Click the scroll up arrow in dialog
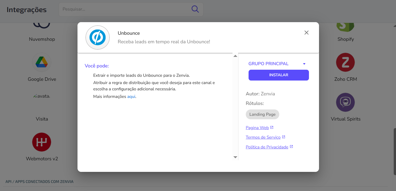 tap(235, 56)
